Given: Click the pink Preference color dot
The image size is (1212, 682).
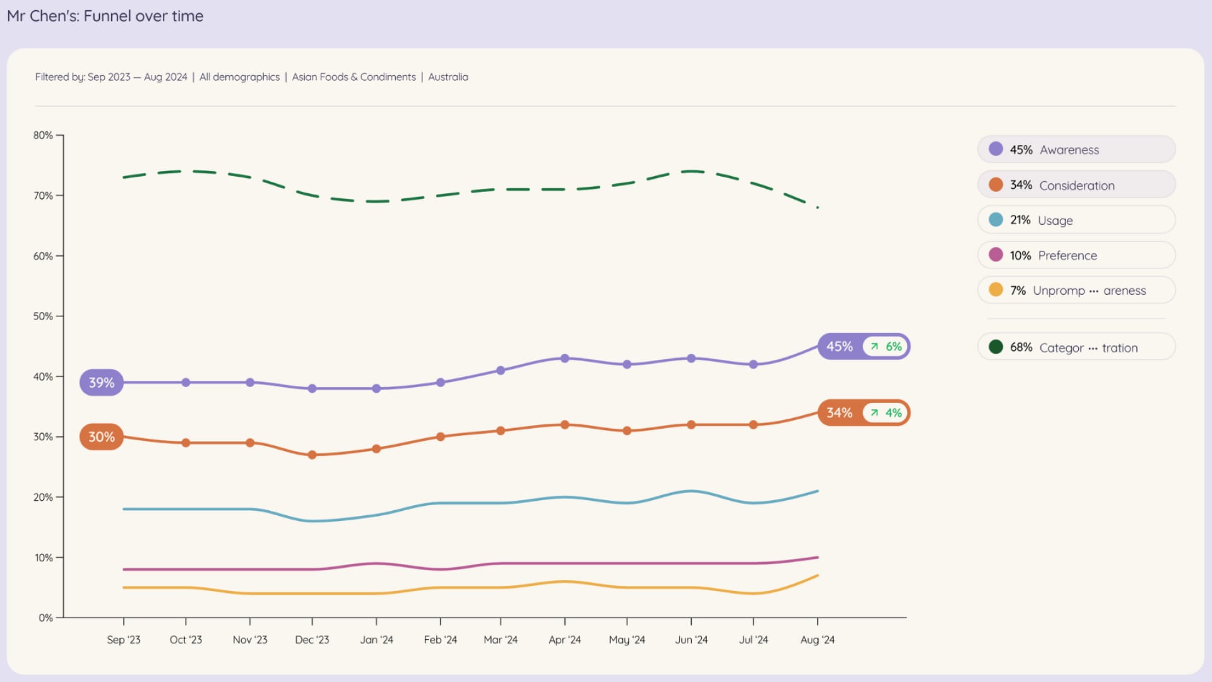Looking at the screenshot, I should pyautogui.click(x=996, y=254).
